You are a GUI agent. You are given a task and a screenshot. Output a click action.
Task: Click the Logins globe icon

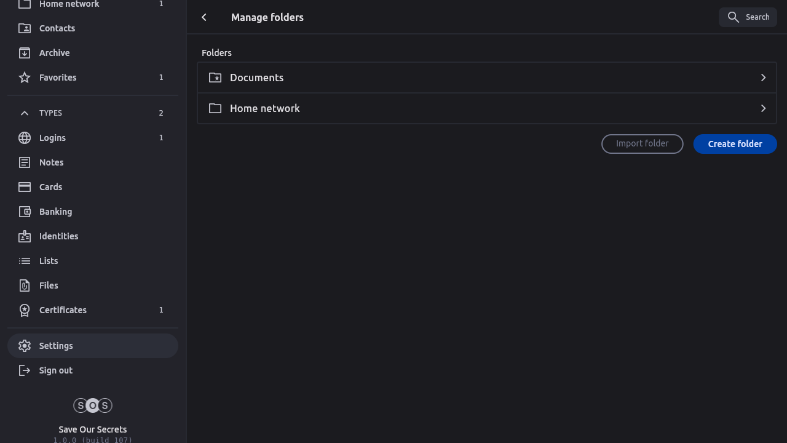tap(25, 138)
